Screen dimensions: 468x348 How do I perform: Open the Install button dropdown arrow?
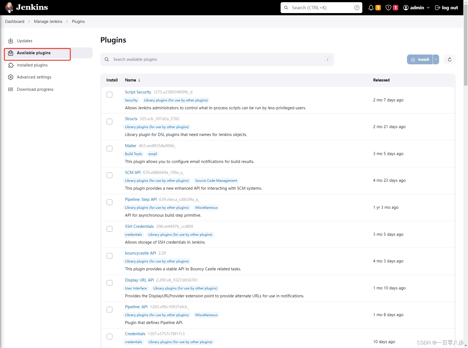(x=436, y=59)
